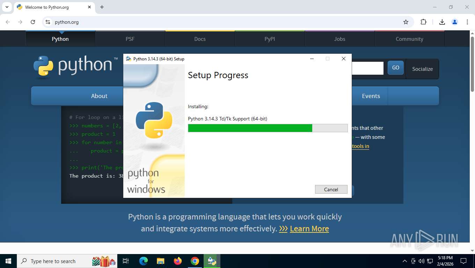Click the setup progress bar
Viewport: 475px width, 268px height.
[268, 128]
